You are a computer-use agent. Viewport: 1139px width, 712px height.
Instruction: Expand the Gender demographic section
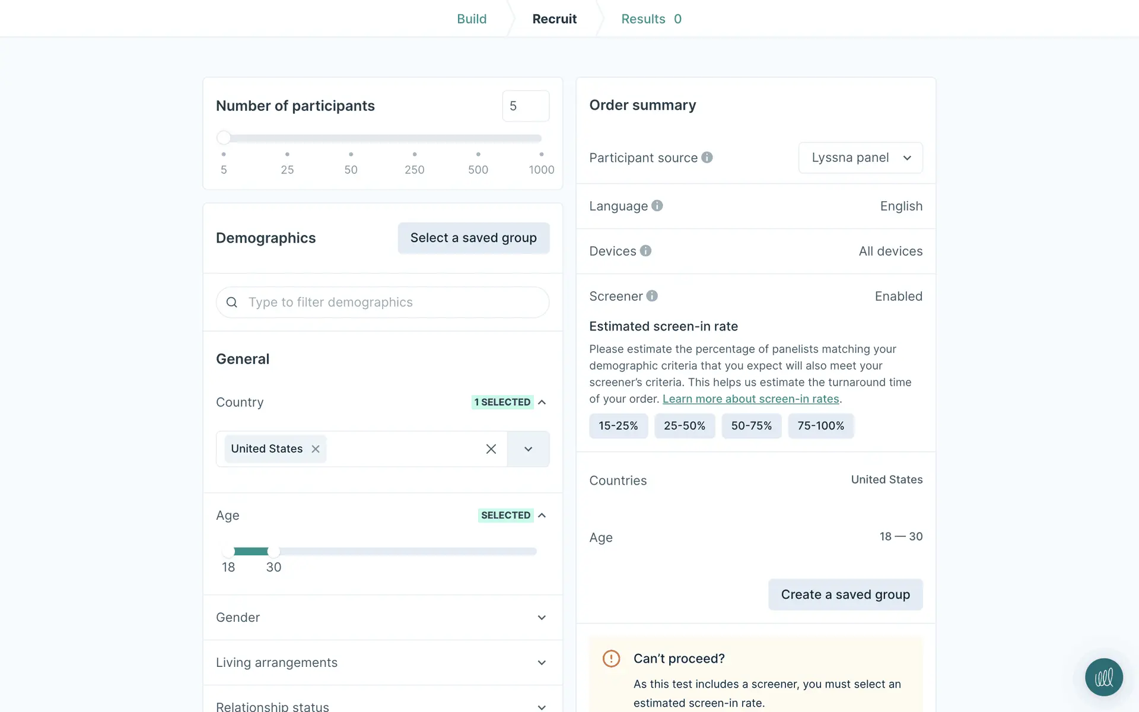point(542,618)
